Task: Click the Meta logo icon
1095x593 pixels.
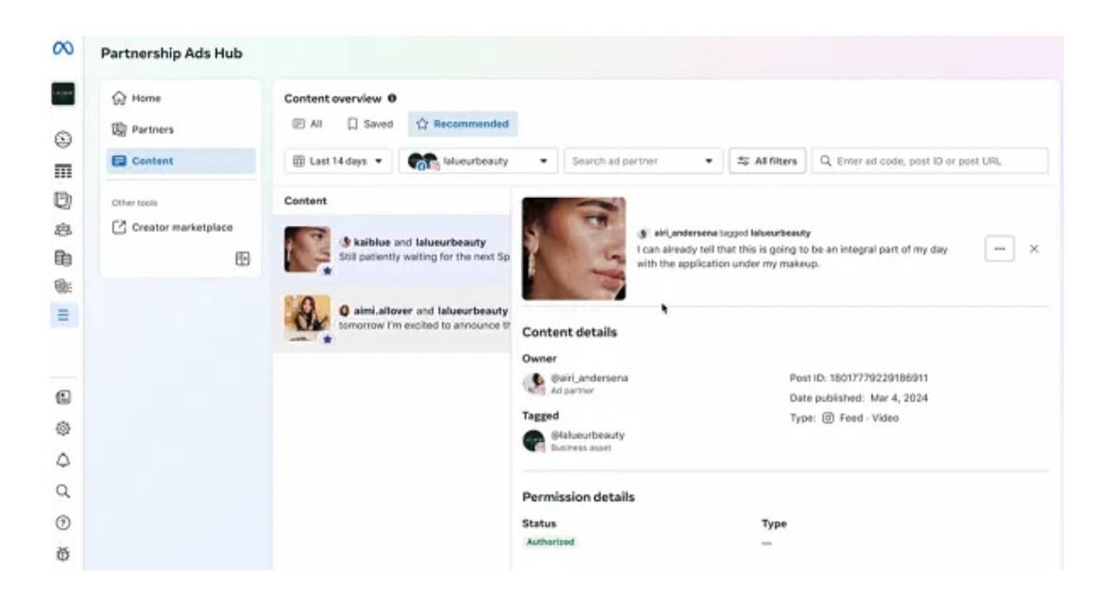Action: 63,48
